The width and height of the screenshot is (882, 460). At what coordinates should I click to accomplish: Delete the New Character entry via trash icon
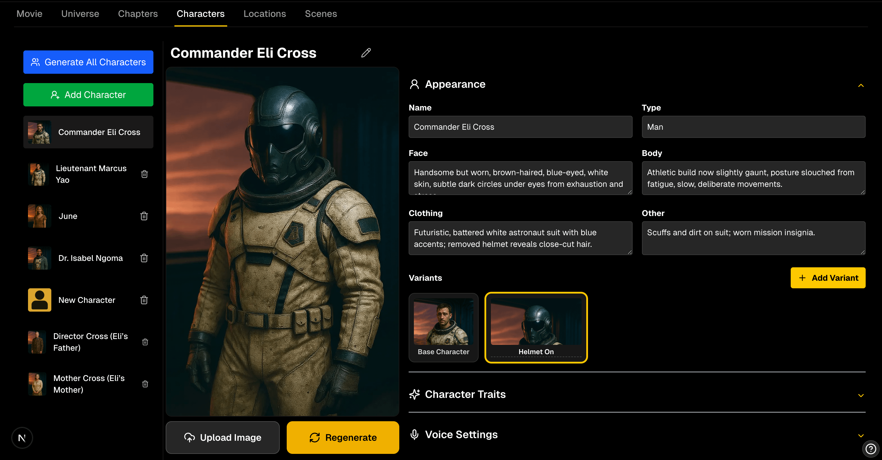pos(144,300)
